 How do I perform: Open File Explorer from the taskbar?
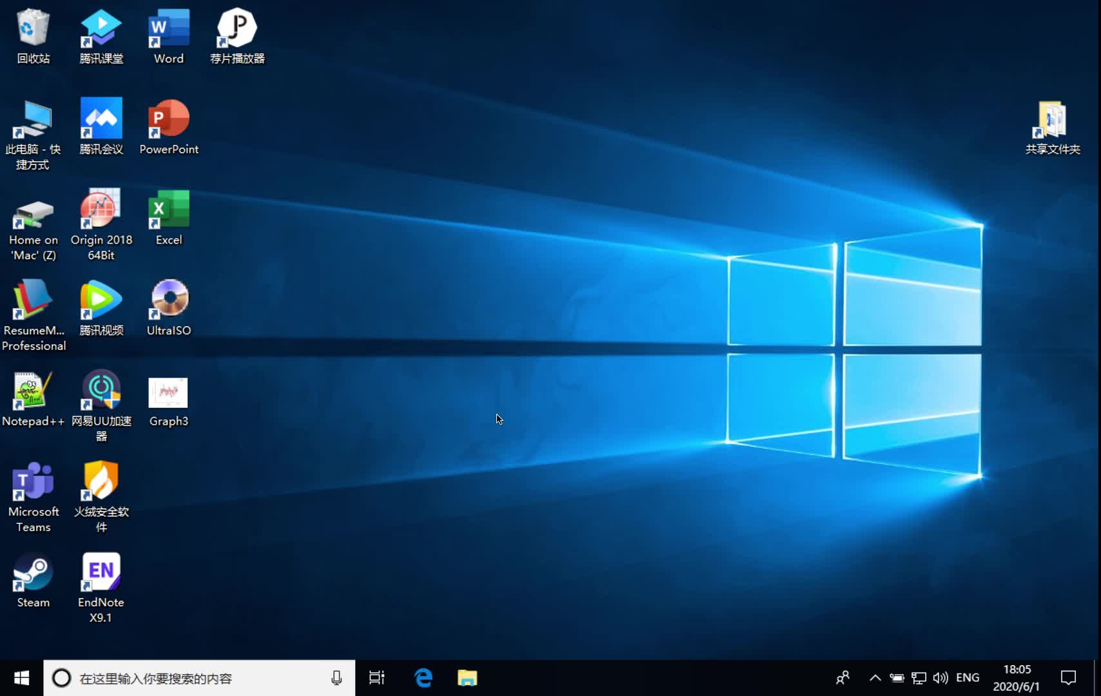tap(467, 678)
